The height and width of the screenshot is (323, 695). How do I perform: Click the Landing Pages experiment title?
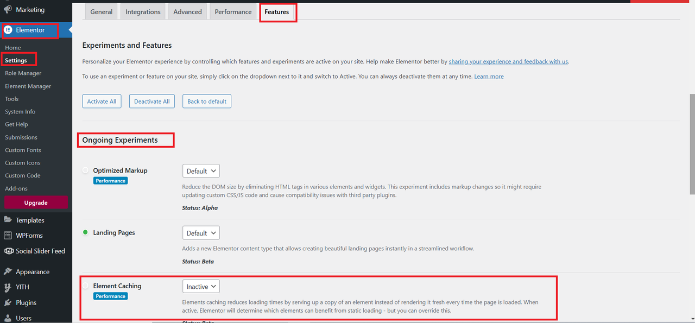pos(114,232)
